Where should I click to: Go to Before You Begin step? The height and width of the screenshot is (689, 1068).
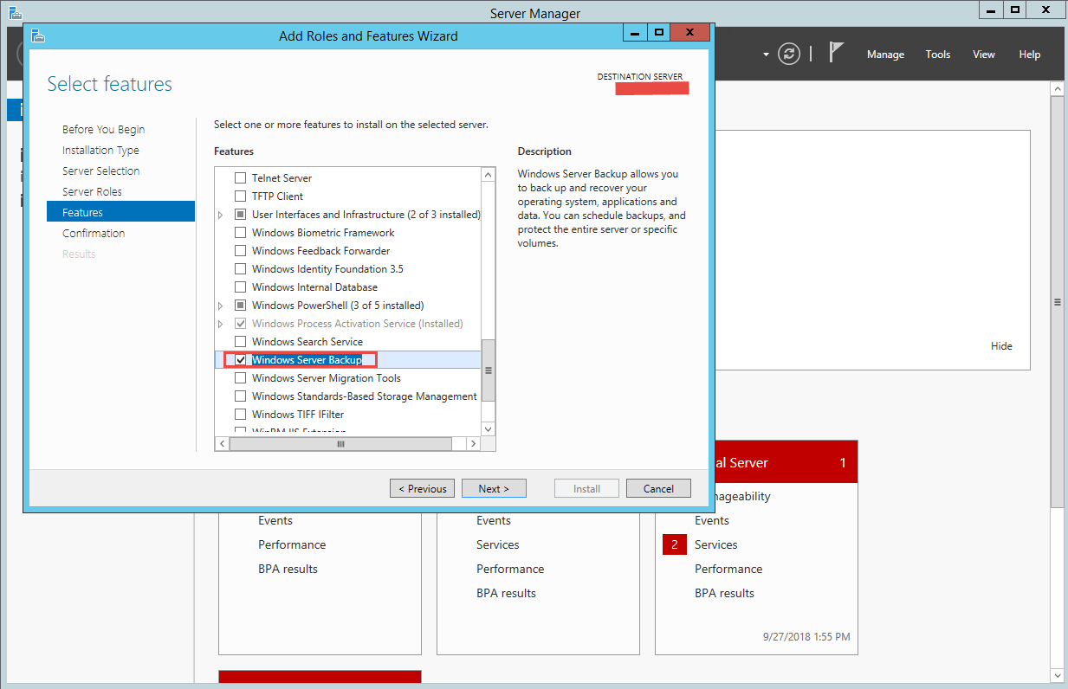(104, 130)
